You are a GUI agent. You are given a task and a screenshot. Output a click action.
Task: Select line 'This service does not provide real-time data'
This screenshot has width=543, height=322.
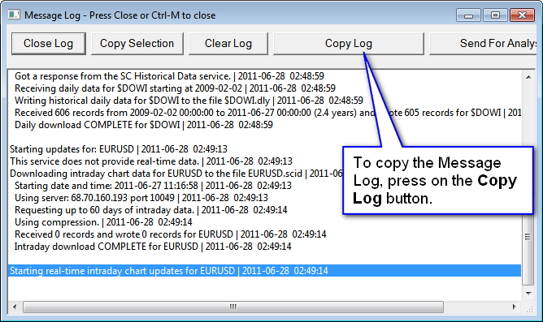point(151,161)
